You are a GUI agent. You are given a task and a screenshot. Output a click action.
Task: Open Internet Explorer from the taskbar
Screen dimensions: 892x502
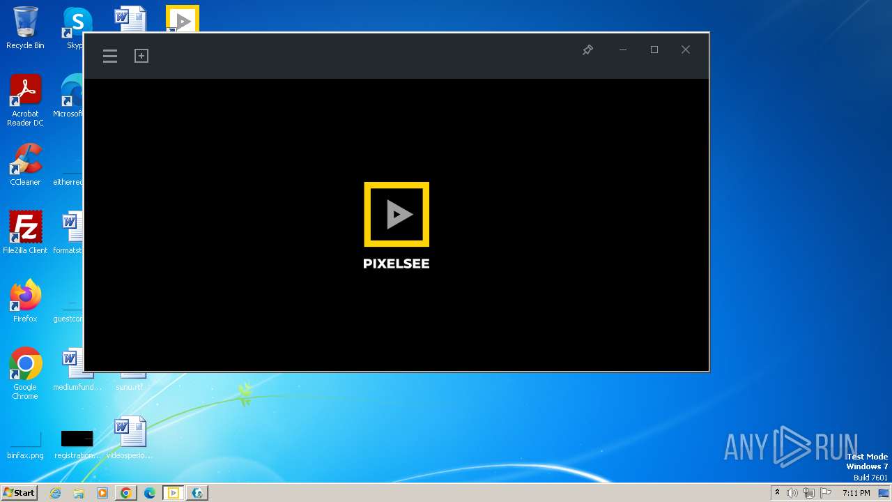56,493
